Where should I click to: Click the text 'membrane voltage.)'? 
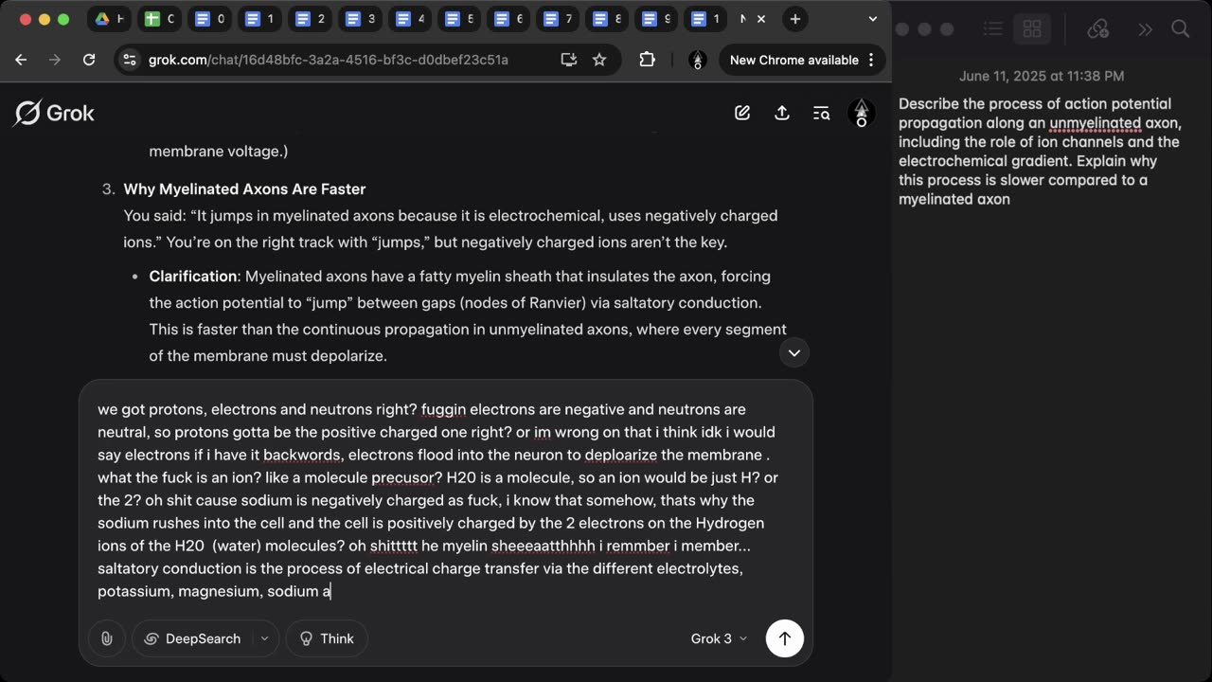[219, 151]
